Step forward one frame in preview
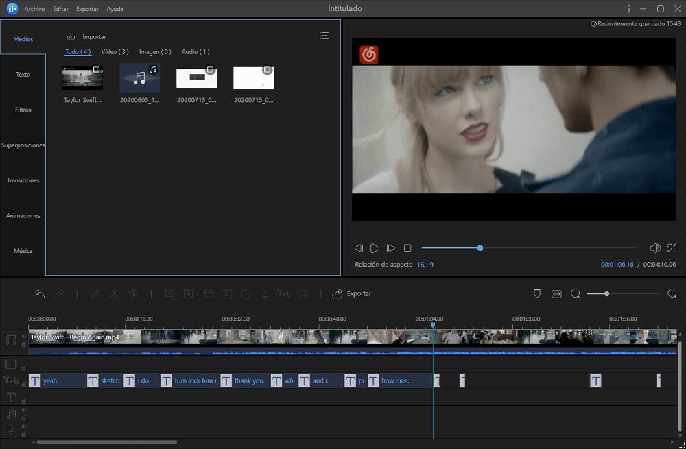 (391, 248)
